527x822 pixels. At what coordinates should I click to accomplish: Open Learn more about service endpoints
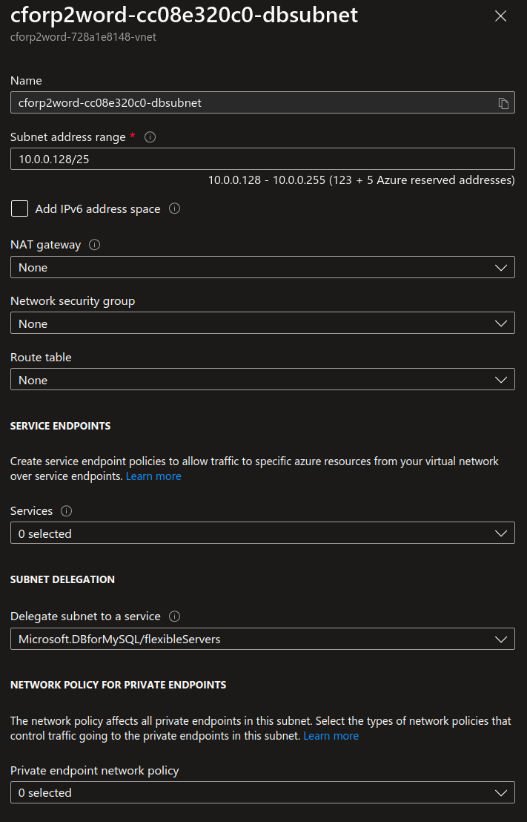point(153,476)
